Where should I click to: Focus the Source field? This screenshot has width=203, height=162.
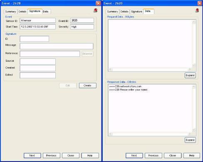(38, 61)
